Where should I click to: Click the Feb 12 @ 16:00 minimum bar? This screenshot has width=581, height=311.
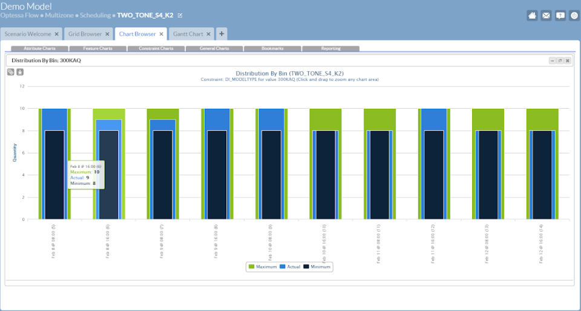542,175
